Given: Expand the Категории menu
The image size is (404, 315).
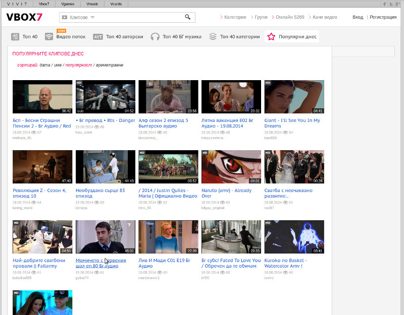Looking at the screenshot, I should coord(235,17).
